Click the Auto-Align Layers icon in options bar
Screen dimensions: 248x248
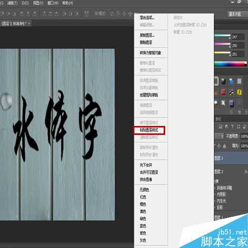click(86, 14)
